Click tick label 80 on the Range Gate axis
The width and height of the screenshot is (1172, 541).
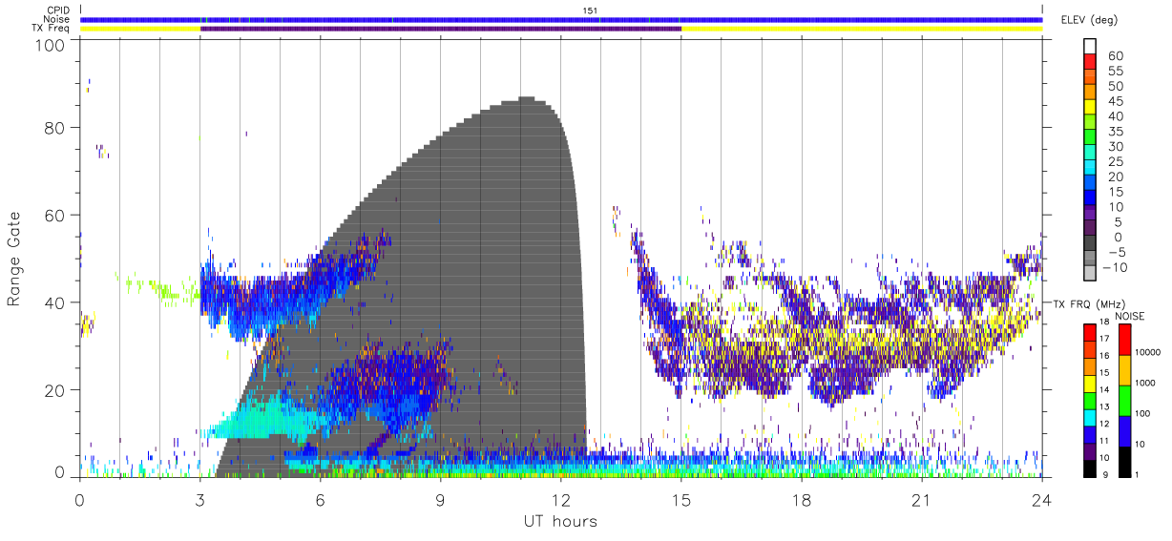tap(55, 128)
